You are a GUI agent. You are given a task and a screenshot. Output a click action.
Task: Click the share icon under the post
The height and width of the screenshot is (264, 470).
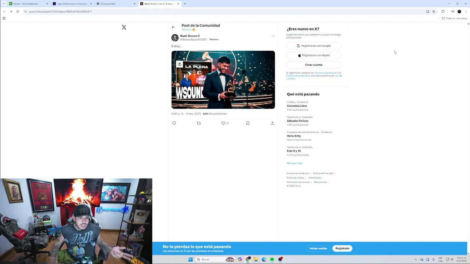(x=272, y=123)
